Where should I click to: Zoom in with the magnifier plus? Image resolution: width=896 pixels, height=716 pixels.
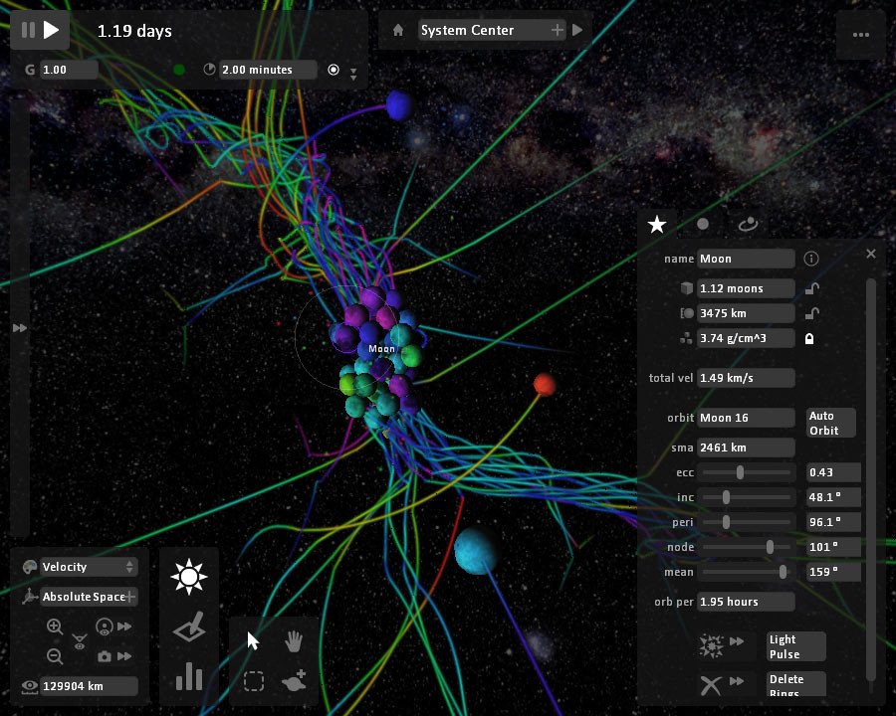55,626
